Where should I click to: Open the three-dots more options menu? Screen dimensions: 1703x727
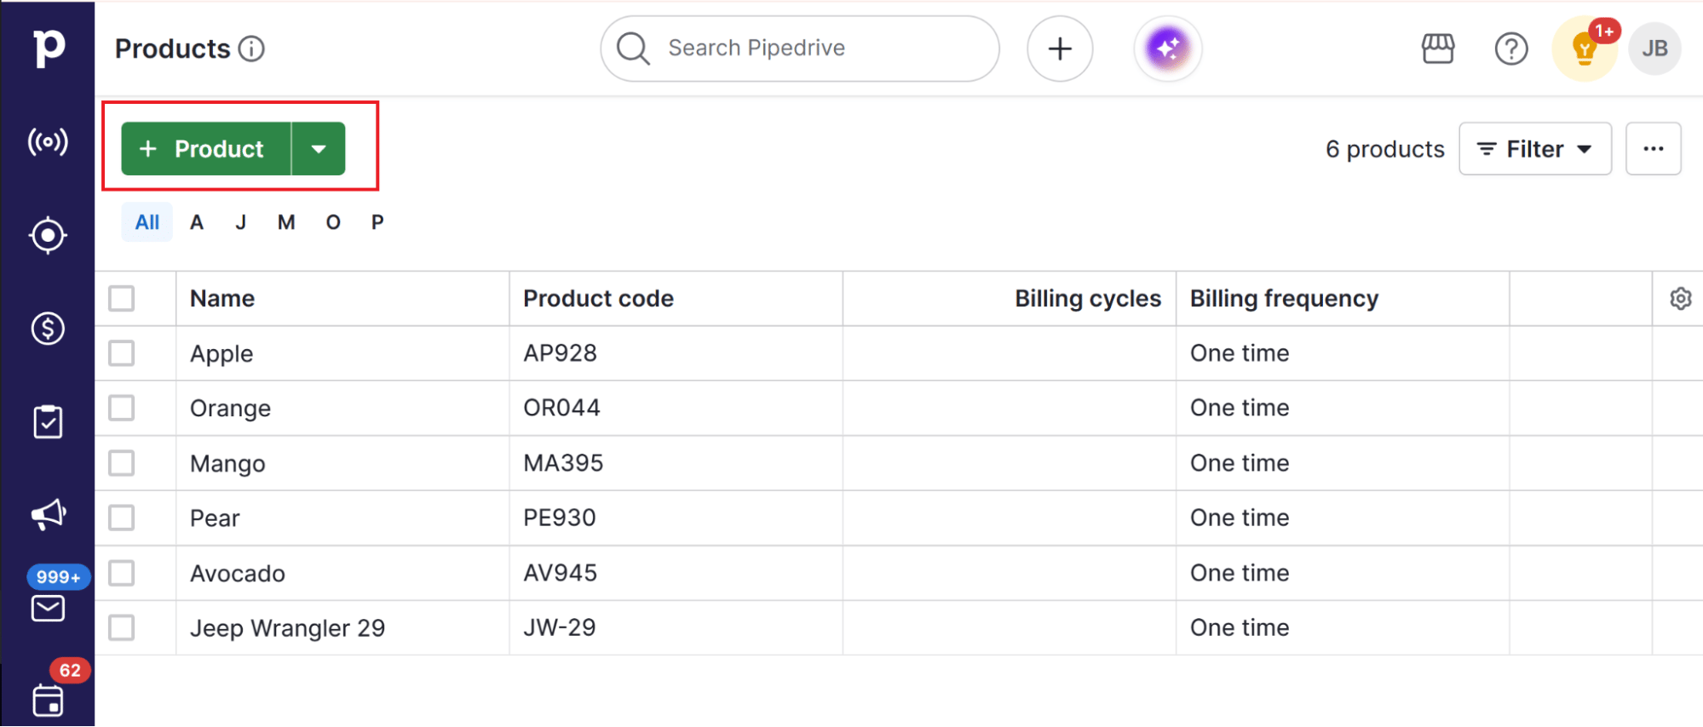coord(1653,149)
